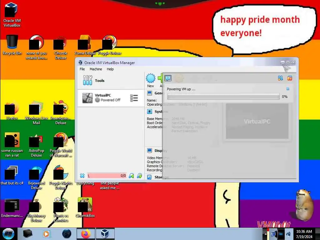Click the volume tray icon
The width and height of the screenshot is (320, 240).
click(288, 234)
